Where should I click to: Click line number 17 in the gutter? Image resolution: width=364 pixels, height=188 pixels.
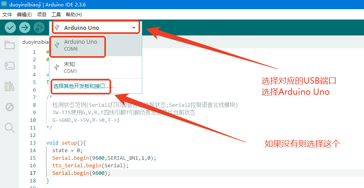pos(33,173)
